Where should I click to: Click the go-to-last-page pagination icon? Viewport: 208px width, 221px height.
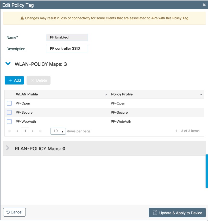click(x=40, y=131)
